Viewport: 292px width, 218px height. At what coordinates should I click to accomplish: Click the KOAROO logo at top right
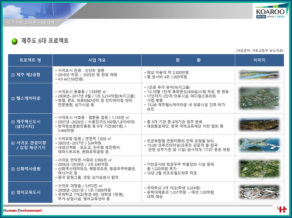(x=270, y=12)
